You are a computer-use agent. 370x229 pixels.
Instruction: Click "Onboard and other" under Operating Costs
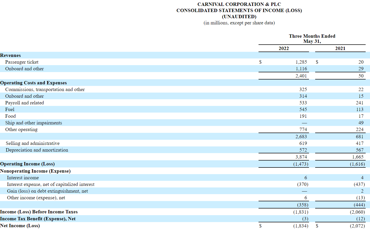point(24,96)
